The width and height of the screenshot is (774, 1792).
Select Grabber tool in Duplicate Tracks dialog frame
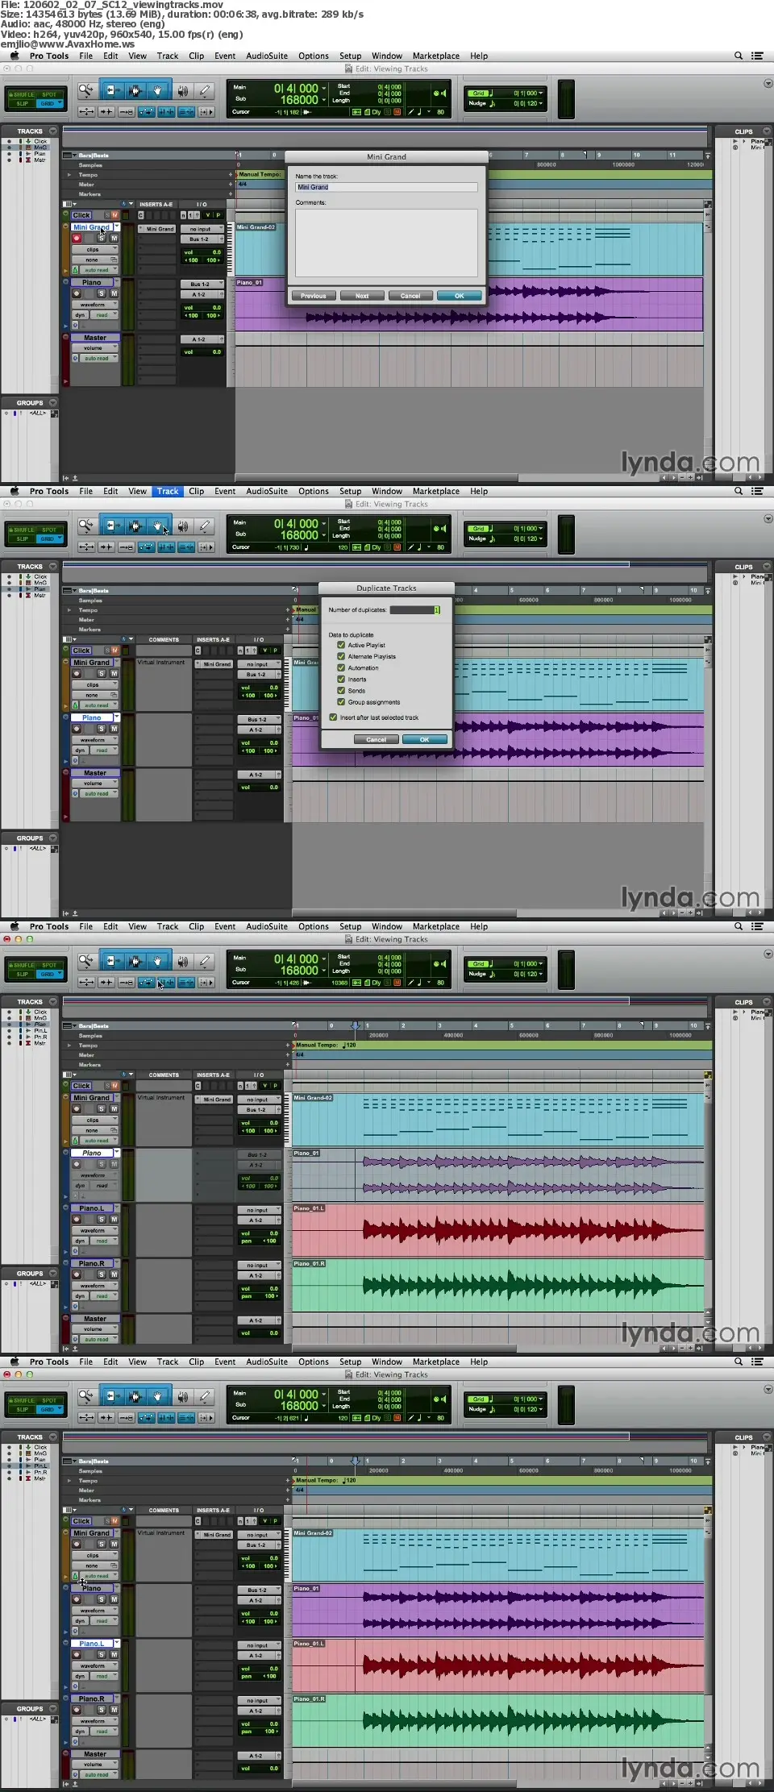click(157, 526)
